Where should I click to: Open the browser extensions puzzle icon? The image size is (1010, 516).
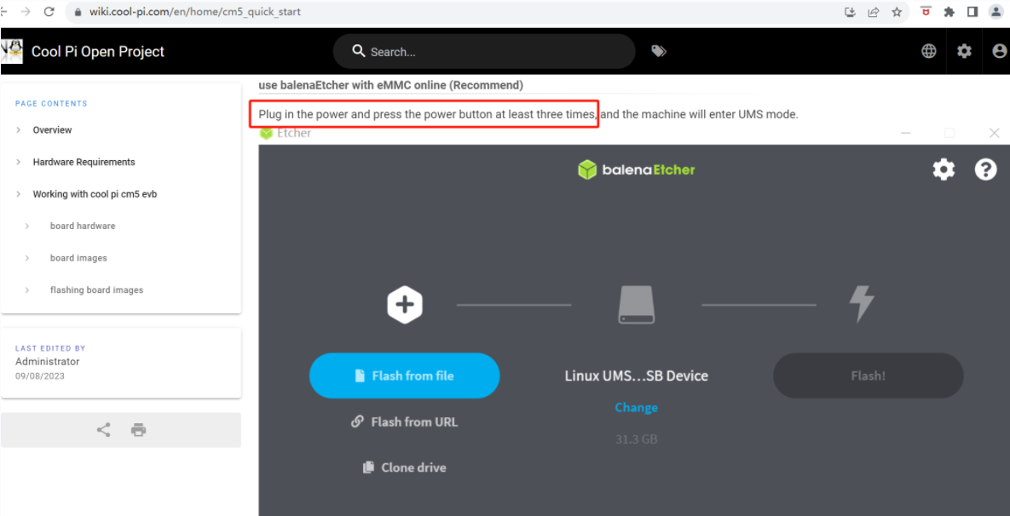[x=949, y=12]
